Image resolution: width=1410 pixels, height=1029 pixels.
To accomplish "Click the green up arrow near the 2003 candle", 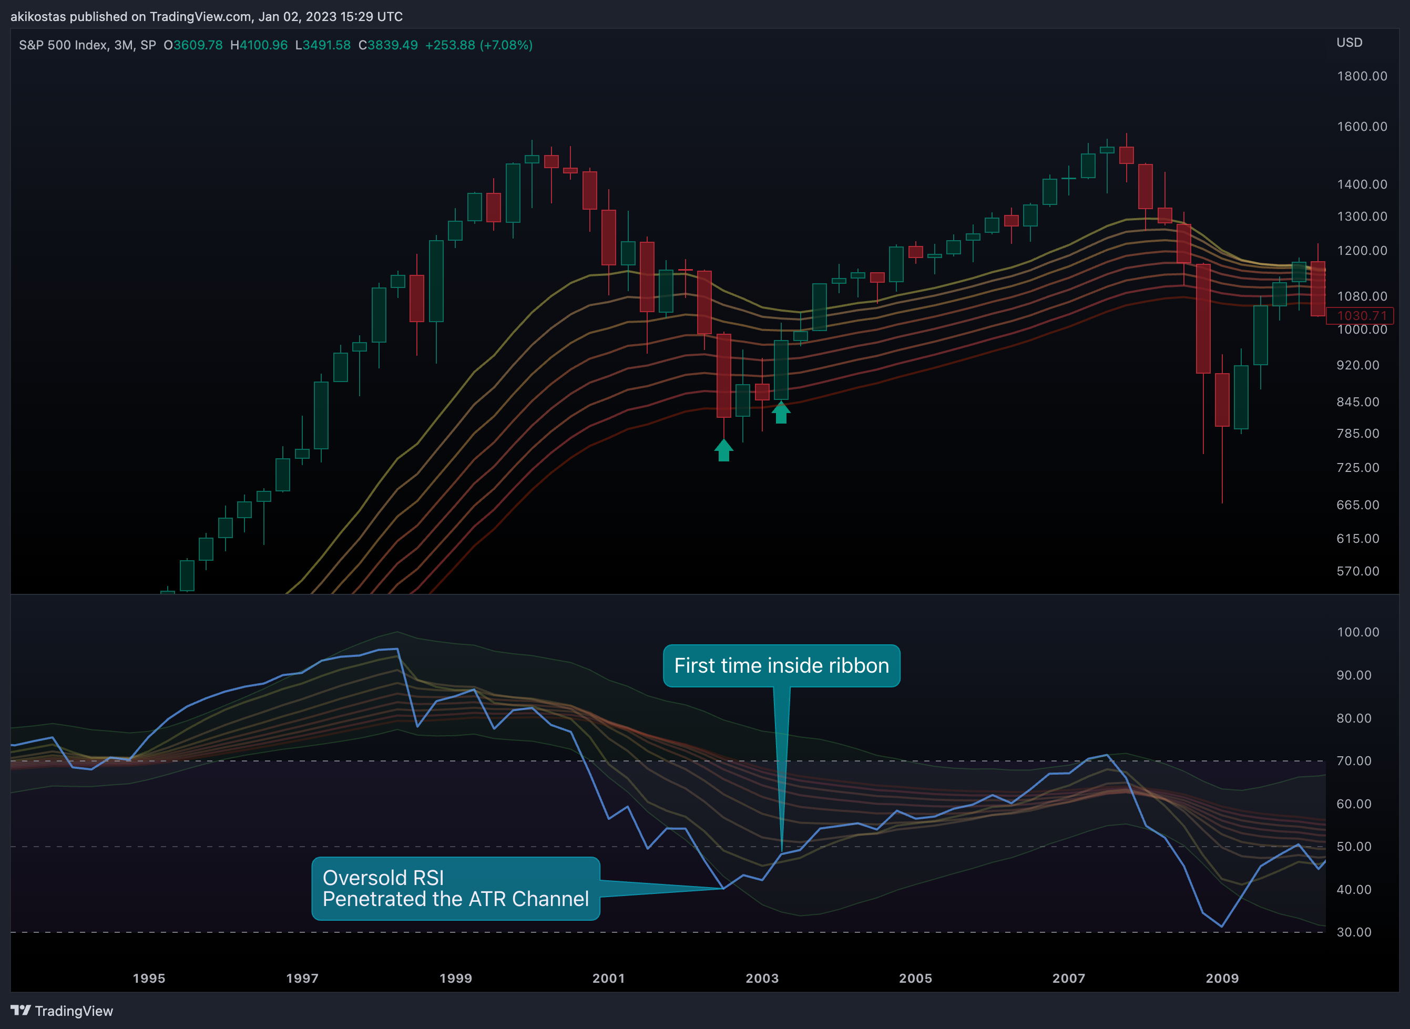I will (x=781, y=413).
